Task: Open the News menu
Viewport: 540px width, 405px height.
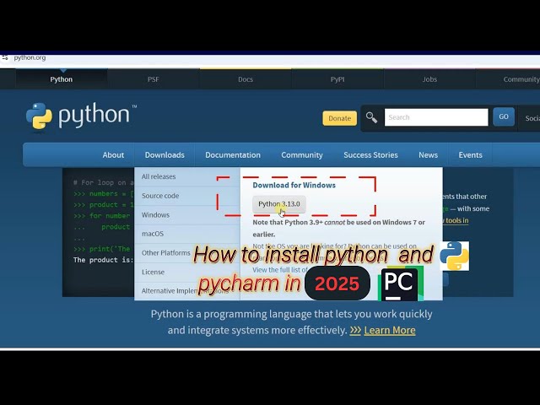Action: tap(428, 155)
